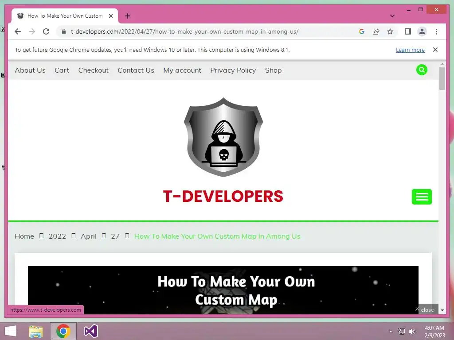Open 2022 breadcrumb archive
This screenshot has height=340, width=454.
click(57, 236)
